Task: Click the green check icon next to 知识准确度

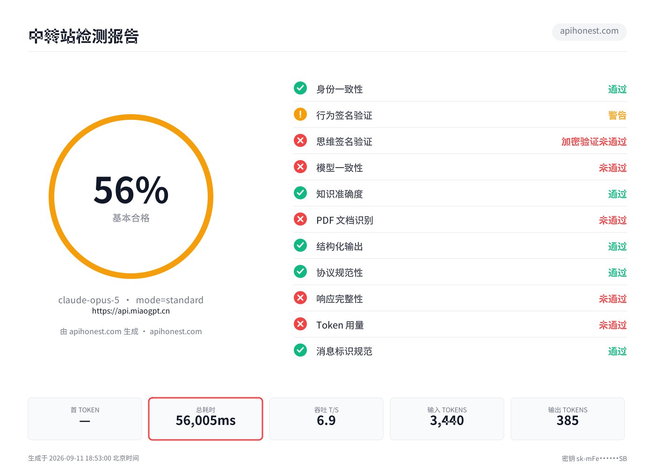Action: click(300, 193)
